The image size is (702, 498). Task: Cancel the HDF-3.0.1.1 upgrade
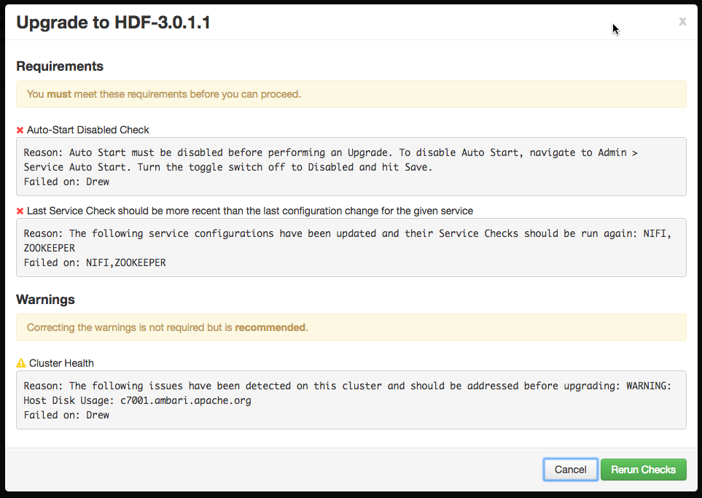pos(570,470)
